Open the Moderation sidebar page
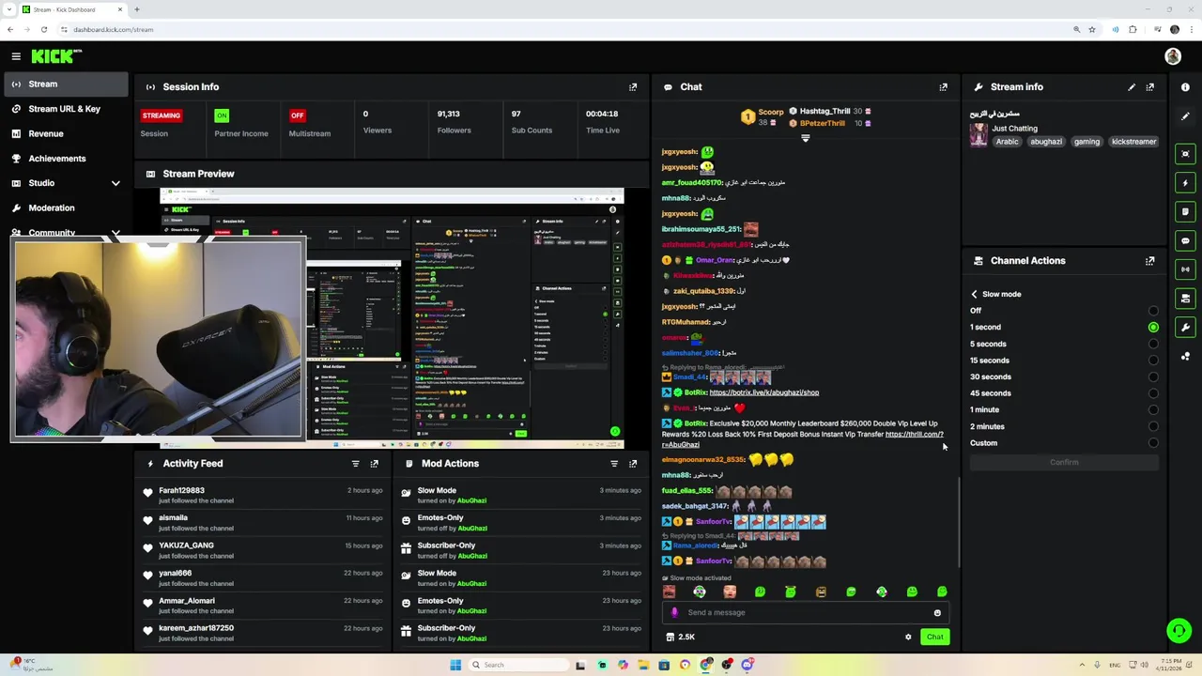 (64, 208)
